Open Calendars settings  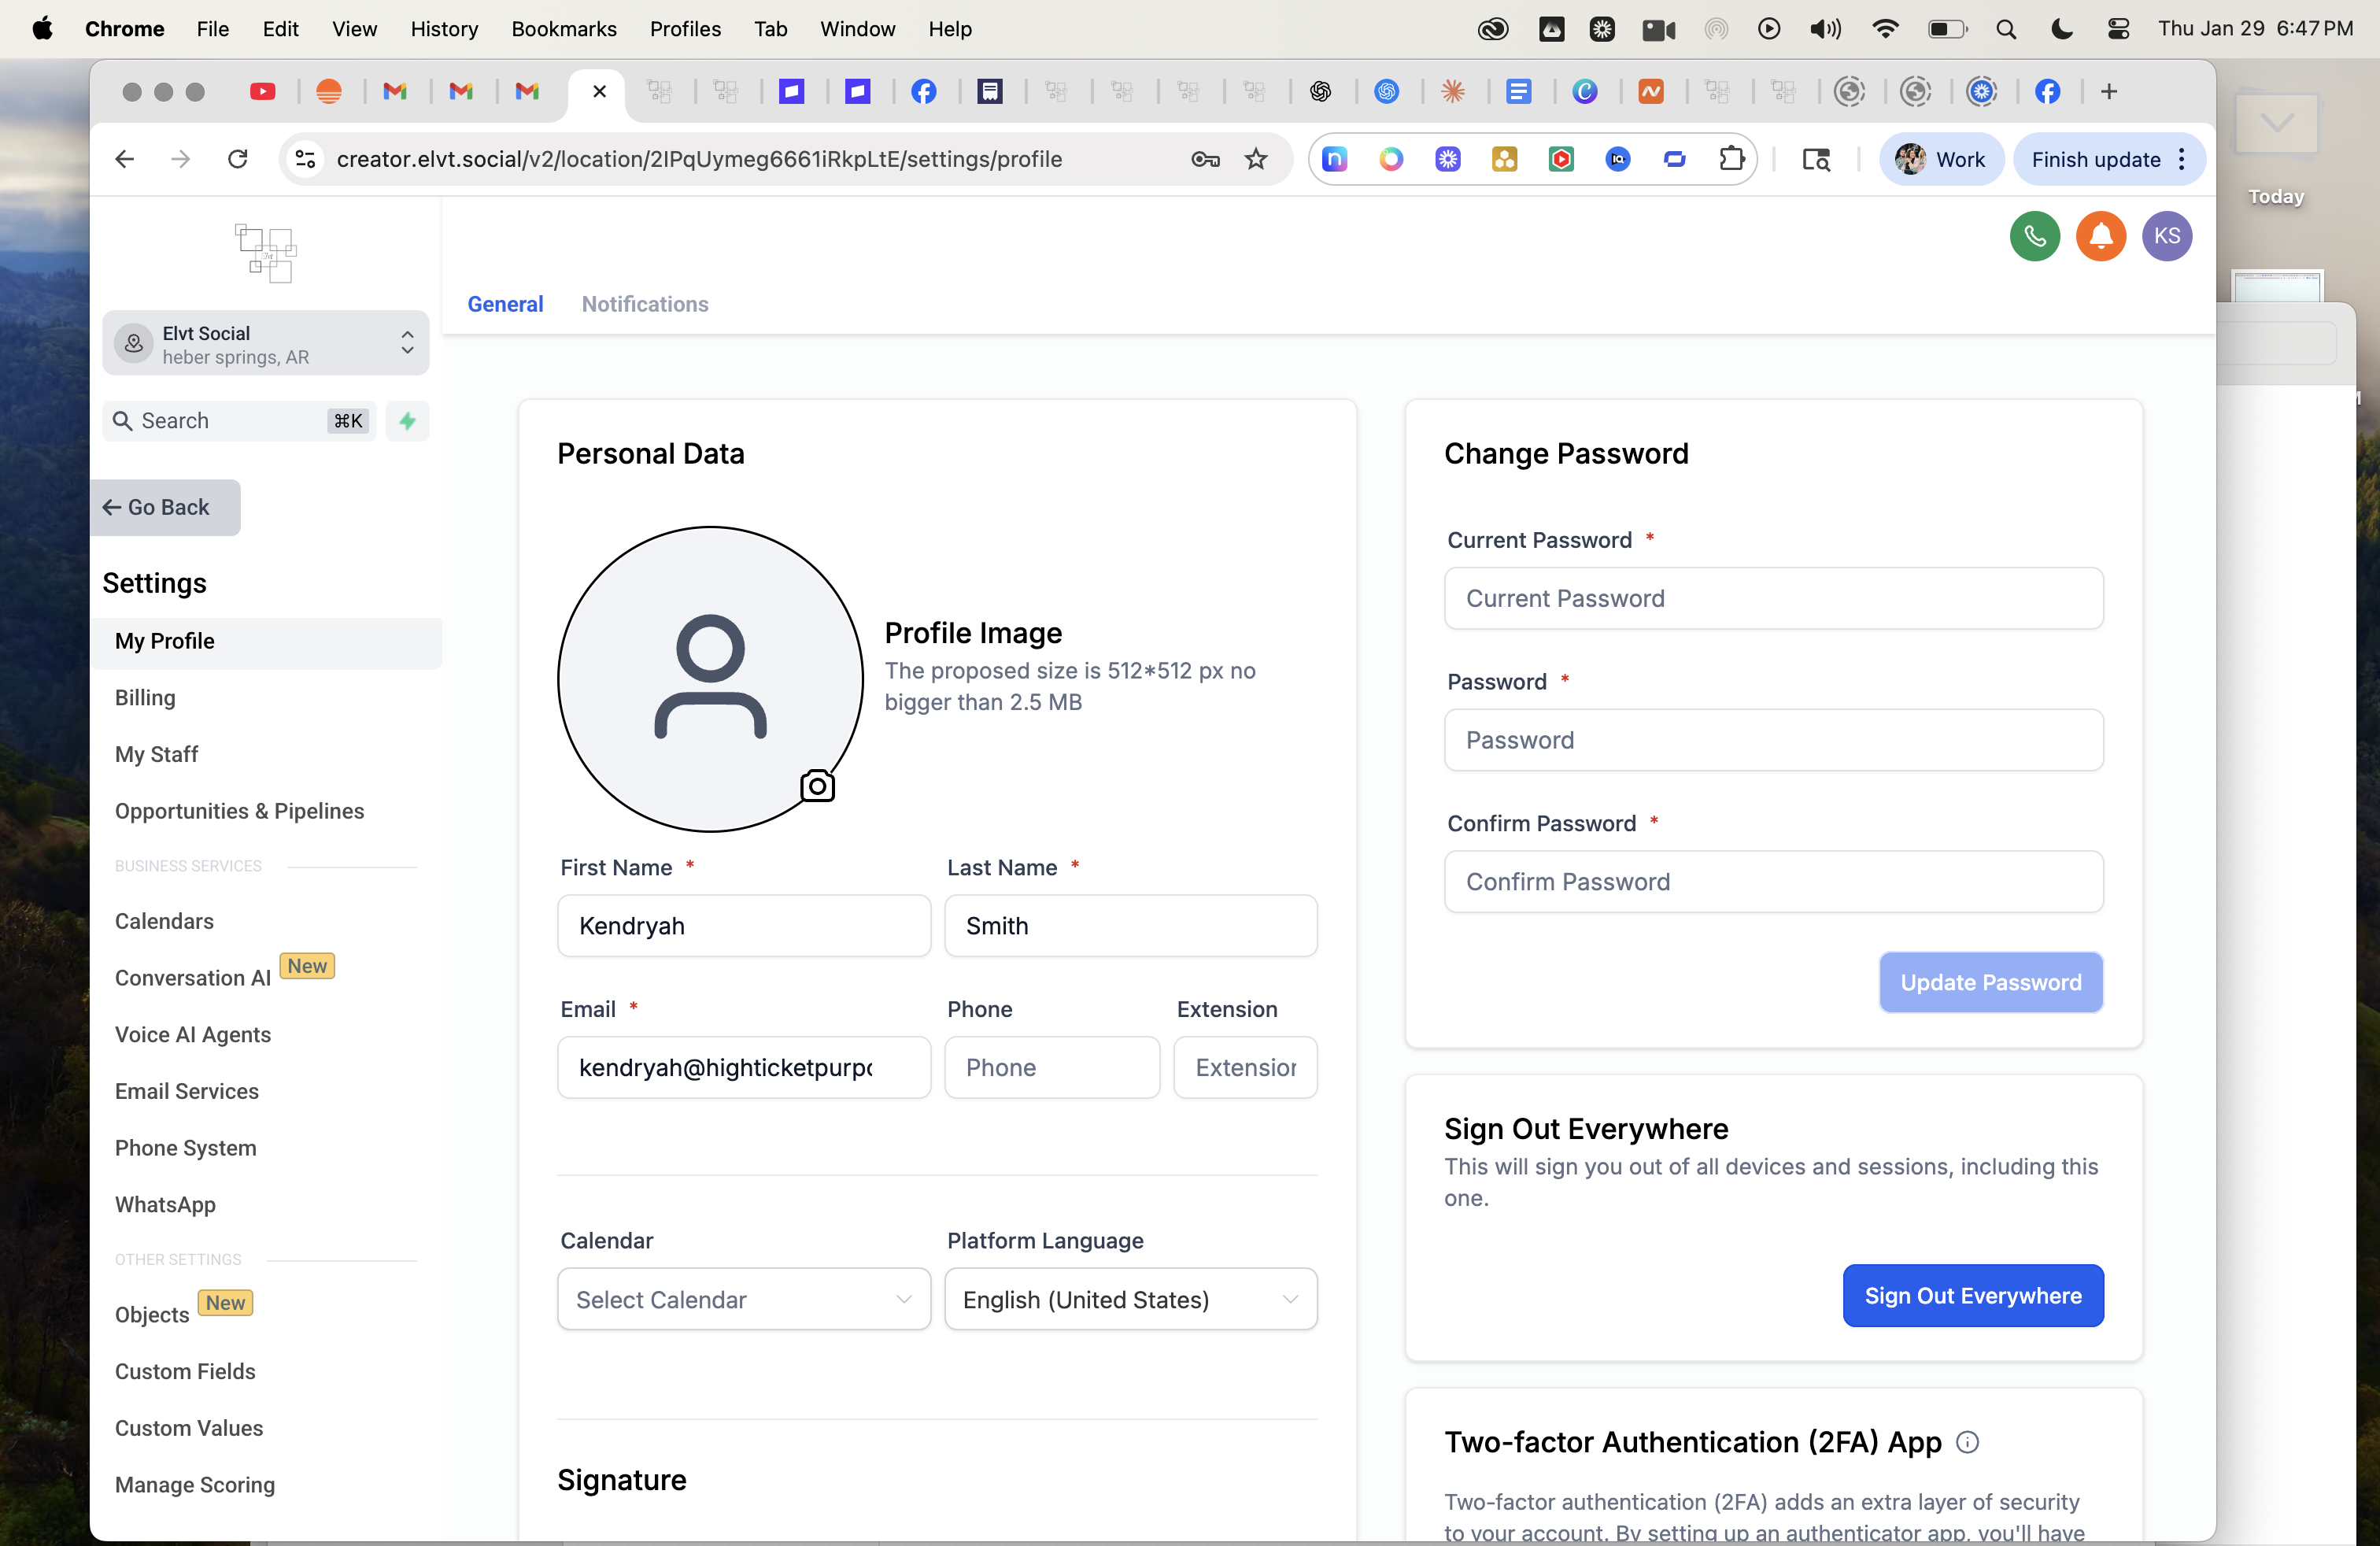pyautogui.click(x=164, y=921)
